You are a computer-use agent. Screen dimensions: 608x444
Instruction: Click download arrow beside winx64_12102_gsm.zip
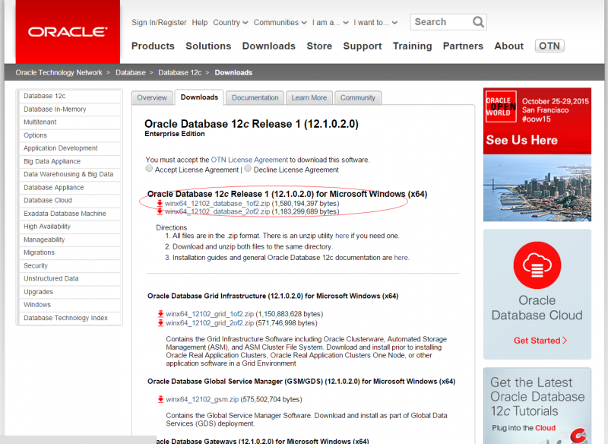160,399
